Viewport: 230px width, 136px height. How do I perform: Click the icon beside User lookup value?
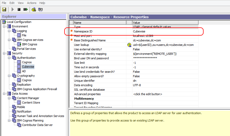pos(129,45)
